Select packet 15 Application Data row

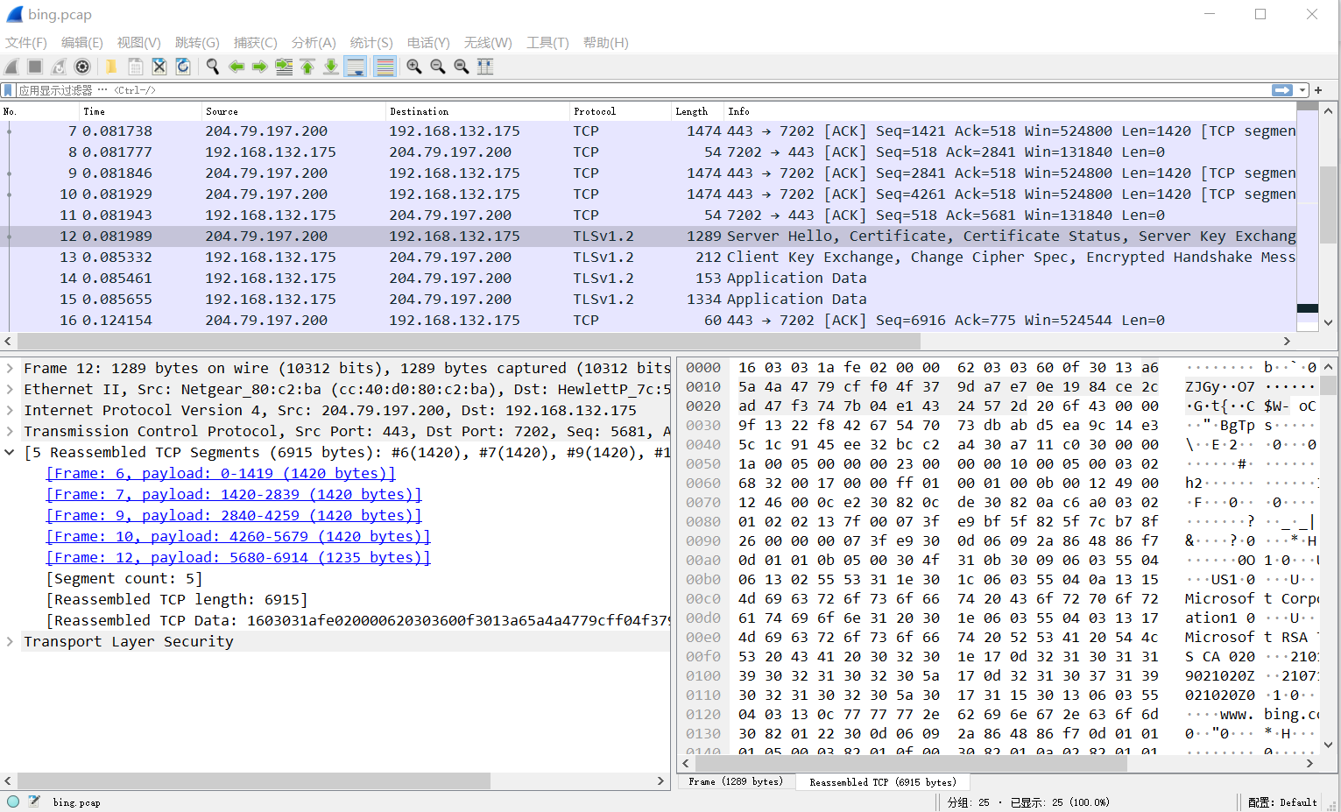click(x=648, y=300)
